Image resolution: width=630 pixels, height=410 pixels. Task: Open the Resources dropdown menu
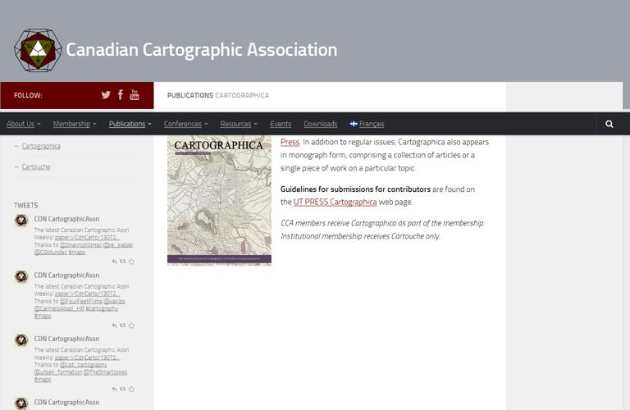click(x=239, y=124)
